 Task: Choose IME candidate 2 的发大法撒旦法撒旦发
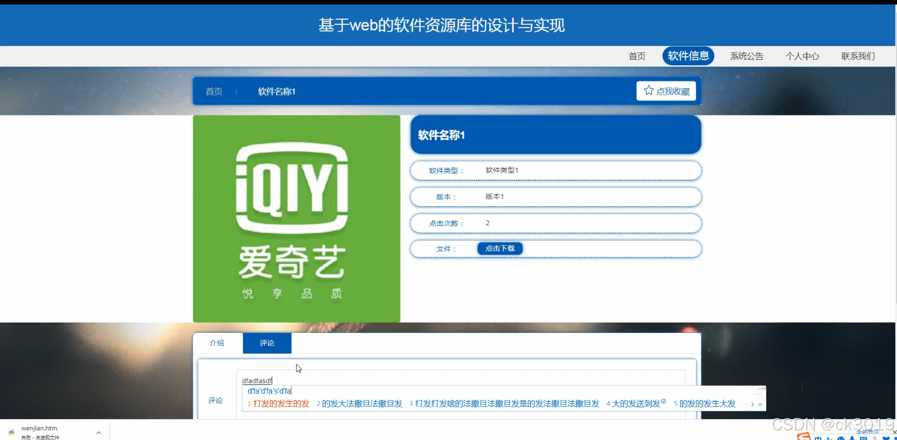point(359,404)
